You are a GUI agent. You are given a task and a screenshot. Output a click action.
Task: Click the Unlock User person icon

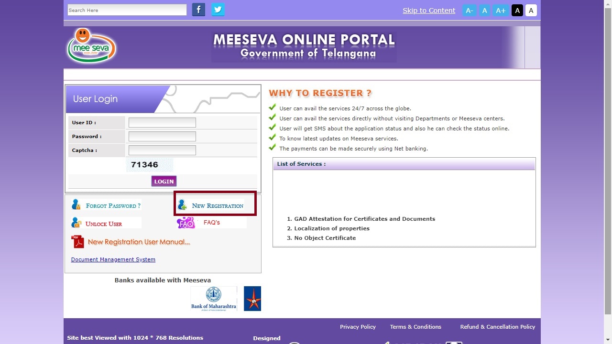coord(76,223)
